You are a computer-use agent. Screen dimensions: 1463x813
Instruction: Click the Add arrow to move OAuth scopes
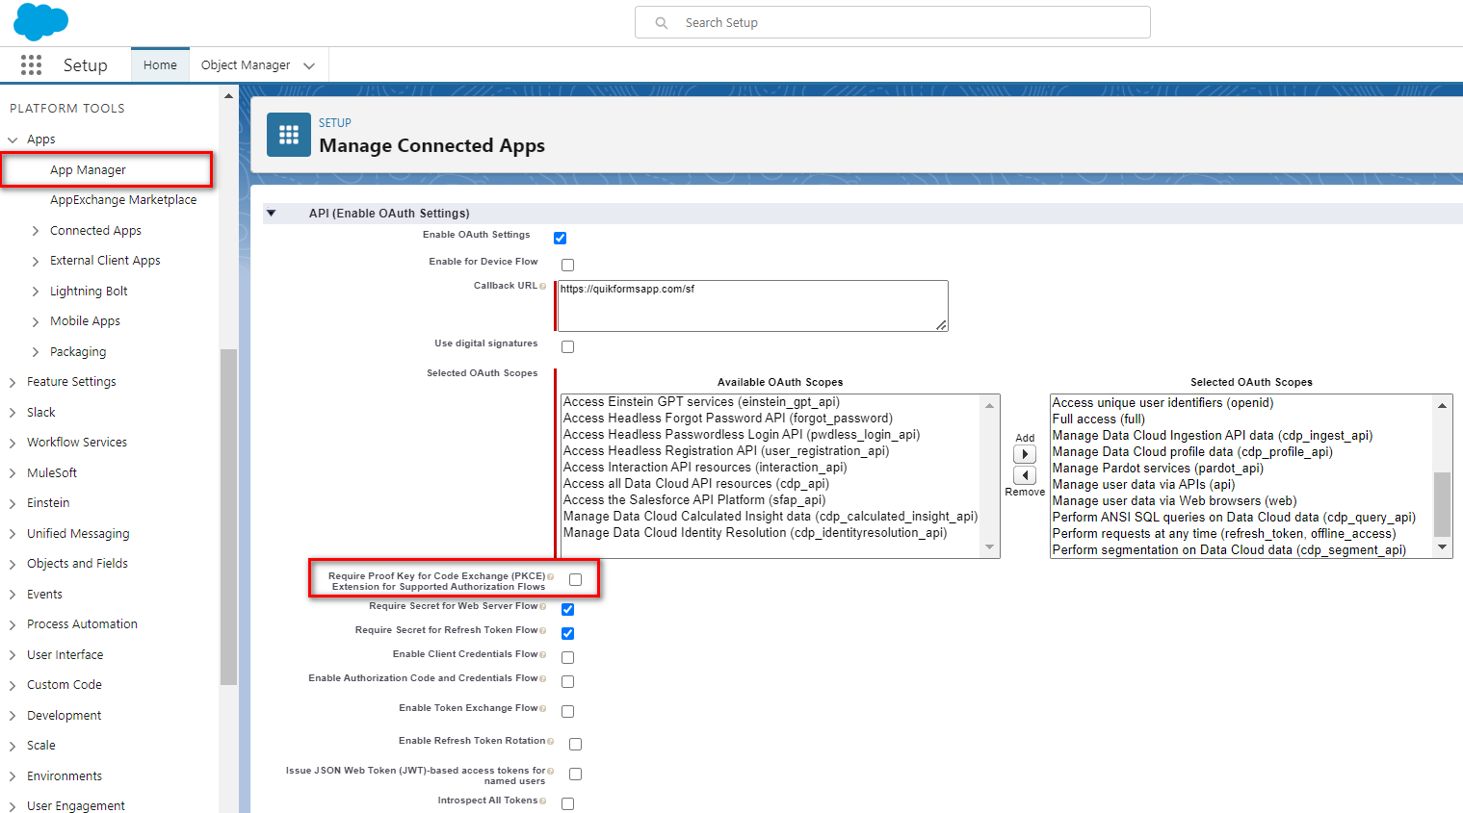point(1025,454)
